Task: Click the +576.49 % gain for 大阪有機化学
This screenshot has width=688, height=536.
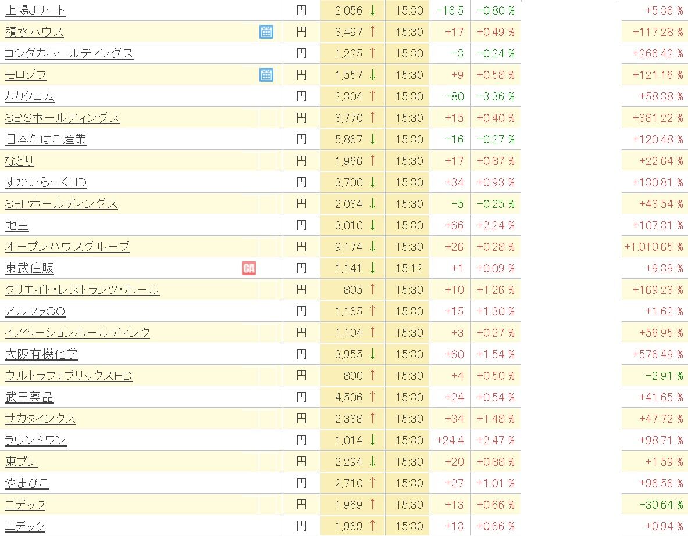Action: pyautogui.click(x=658, y=354)
